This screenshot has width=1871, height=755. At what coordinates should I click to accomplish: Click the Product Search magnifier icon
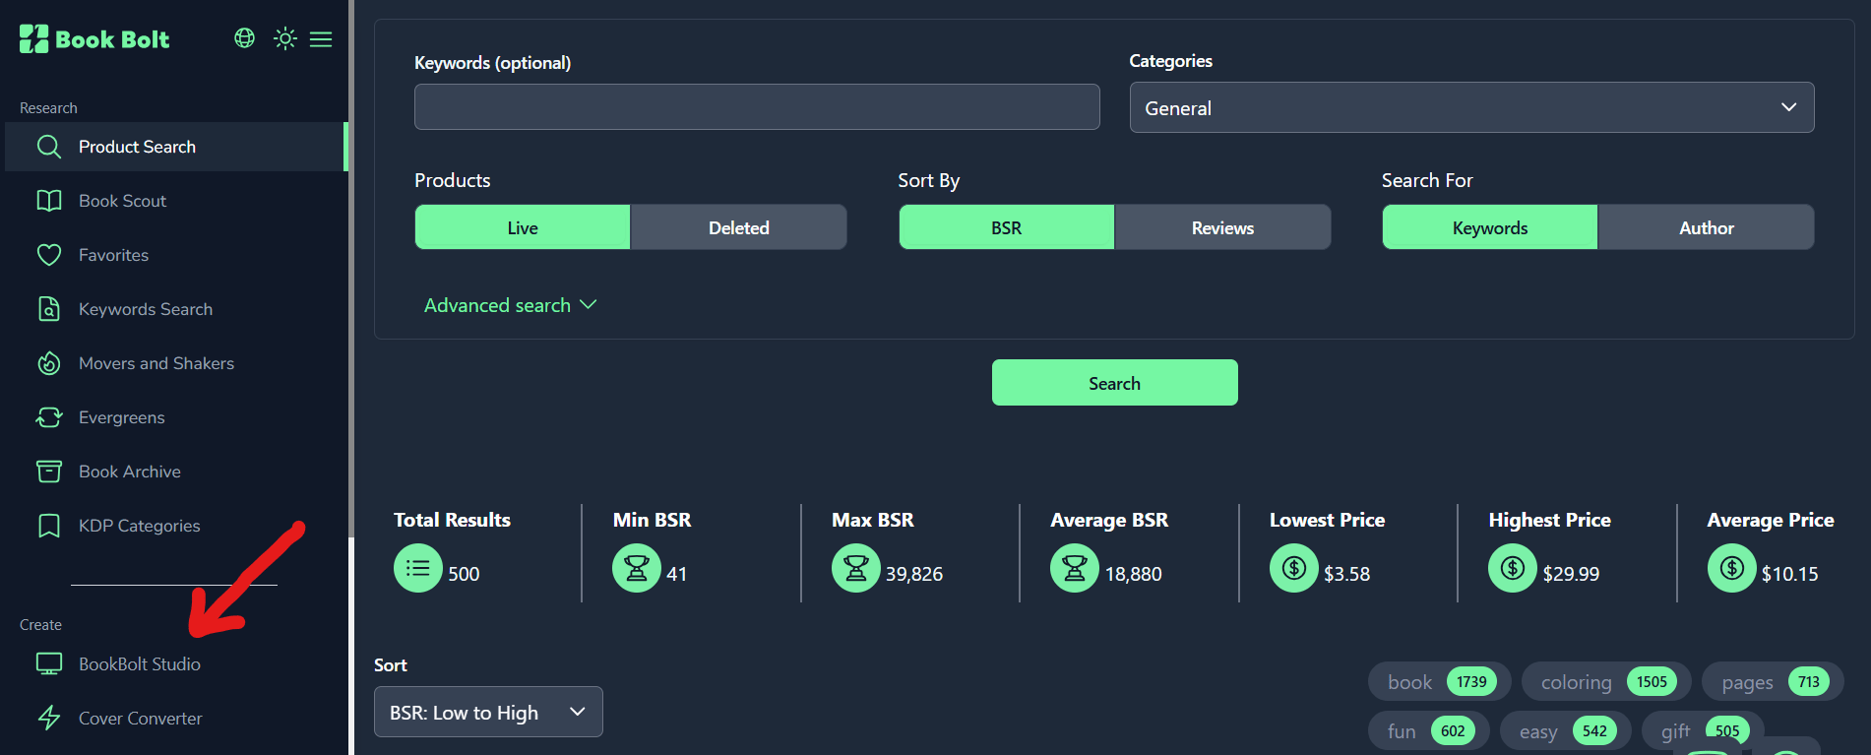[x=49, y=147]
